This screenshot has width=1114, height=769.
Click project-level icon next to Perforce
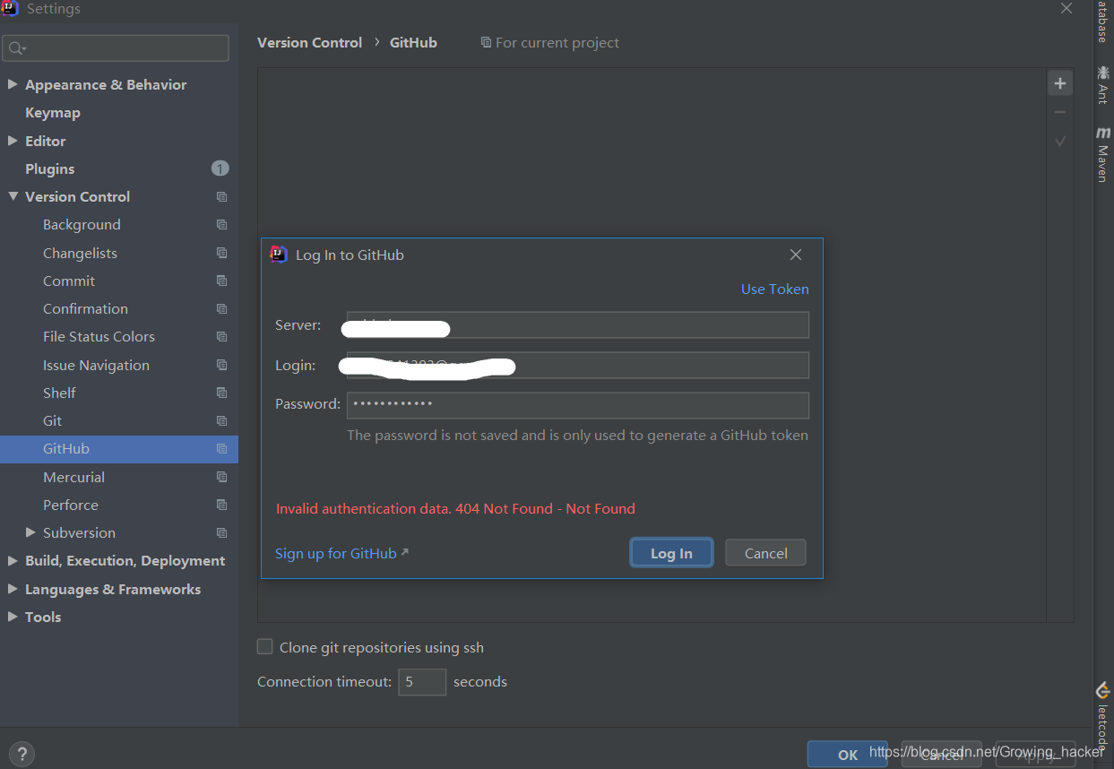click(221, 505)
